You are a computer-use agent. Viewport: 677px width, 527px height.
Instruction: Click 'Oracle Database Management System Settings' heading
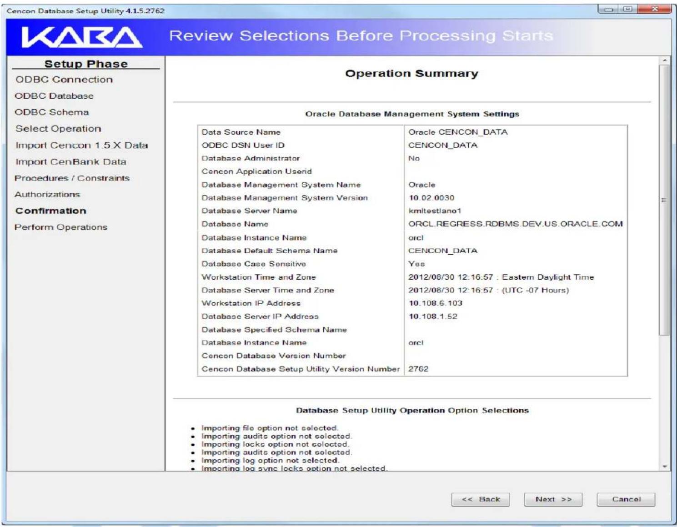click(x=412, y=114)
